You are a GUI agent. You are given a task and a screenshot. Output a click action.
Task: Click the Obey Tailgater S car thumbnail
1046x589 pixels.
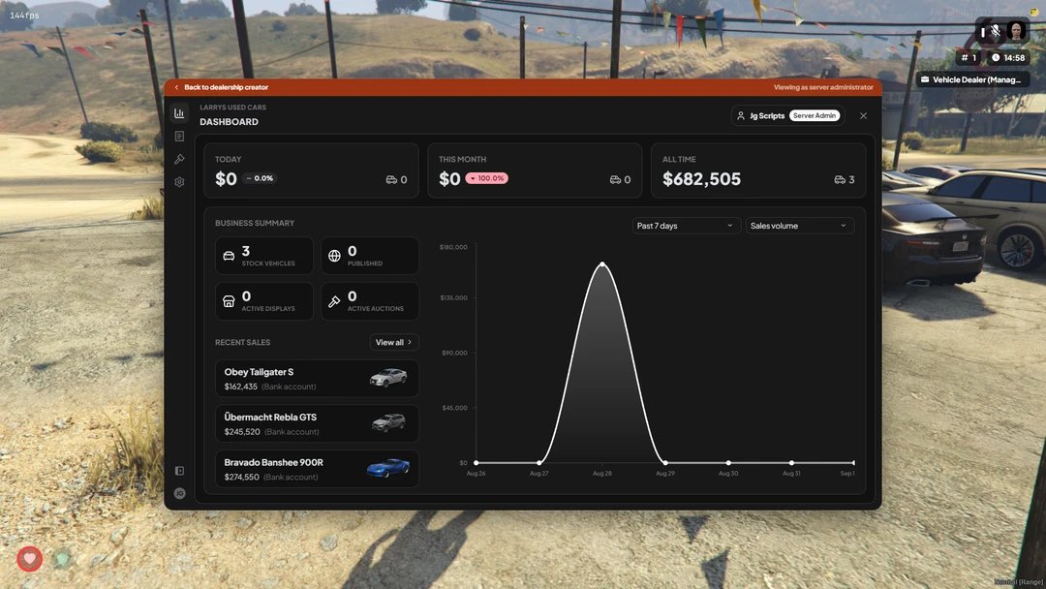click(388, 378)
